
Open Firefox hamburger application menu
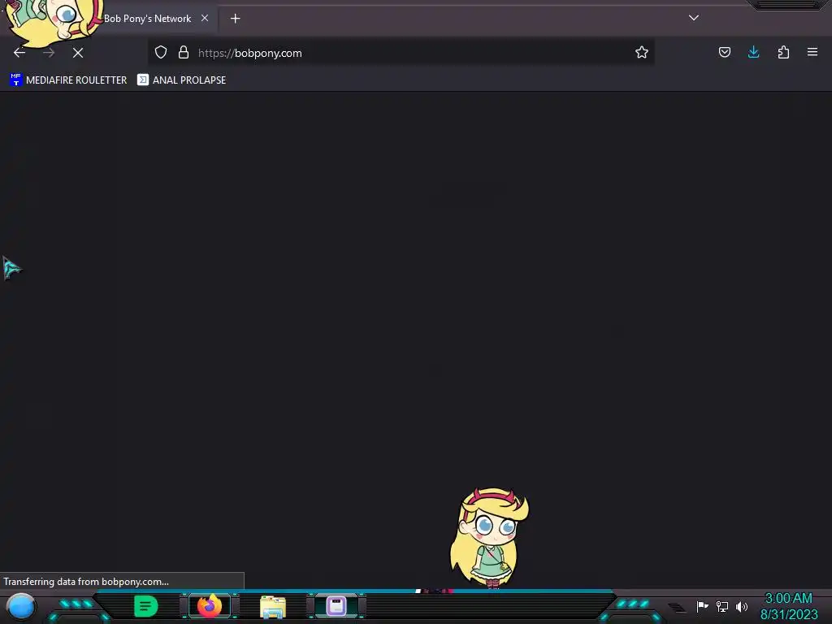812,52
